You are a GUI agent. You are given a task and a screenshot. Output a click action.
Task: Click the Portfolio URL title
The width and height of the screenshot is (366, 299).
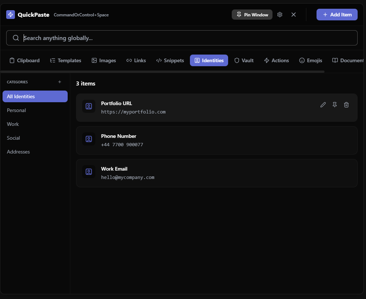coord(116,103)
